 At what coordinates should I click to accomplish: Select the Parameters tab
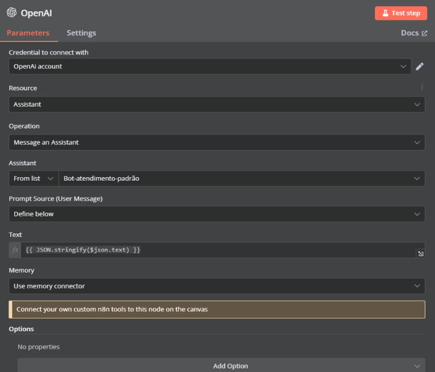coord(28,33)
